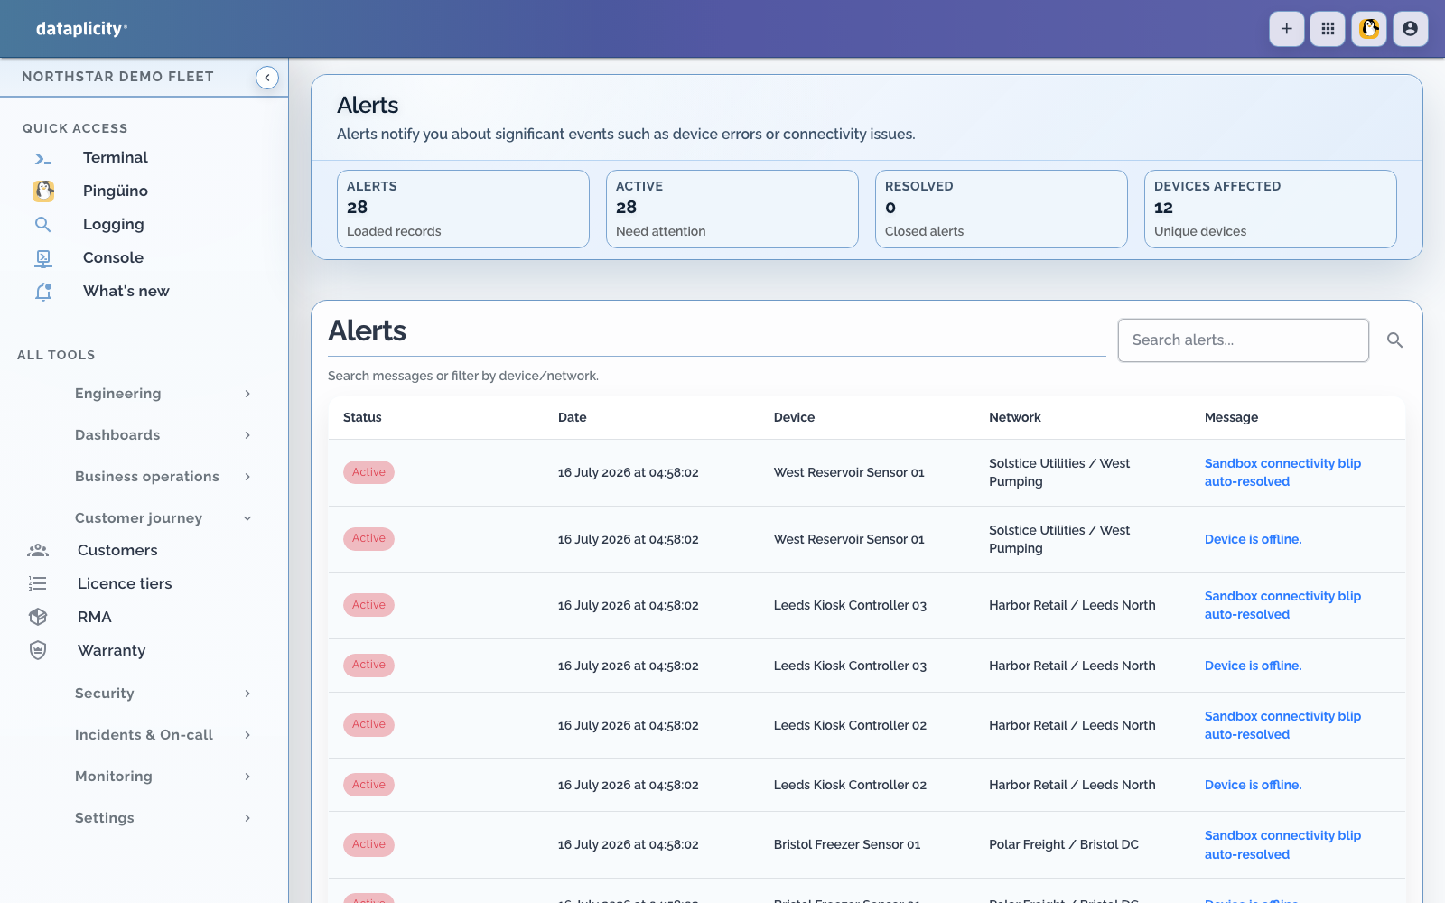The image size is (1445, 903).
Task: Click the NORTHSTAR DEMO FLEET title
Action: coord(117,77)
